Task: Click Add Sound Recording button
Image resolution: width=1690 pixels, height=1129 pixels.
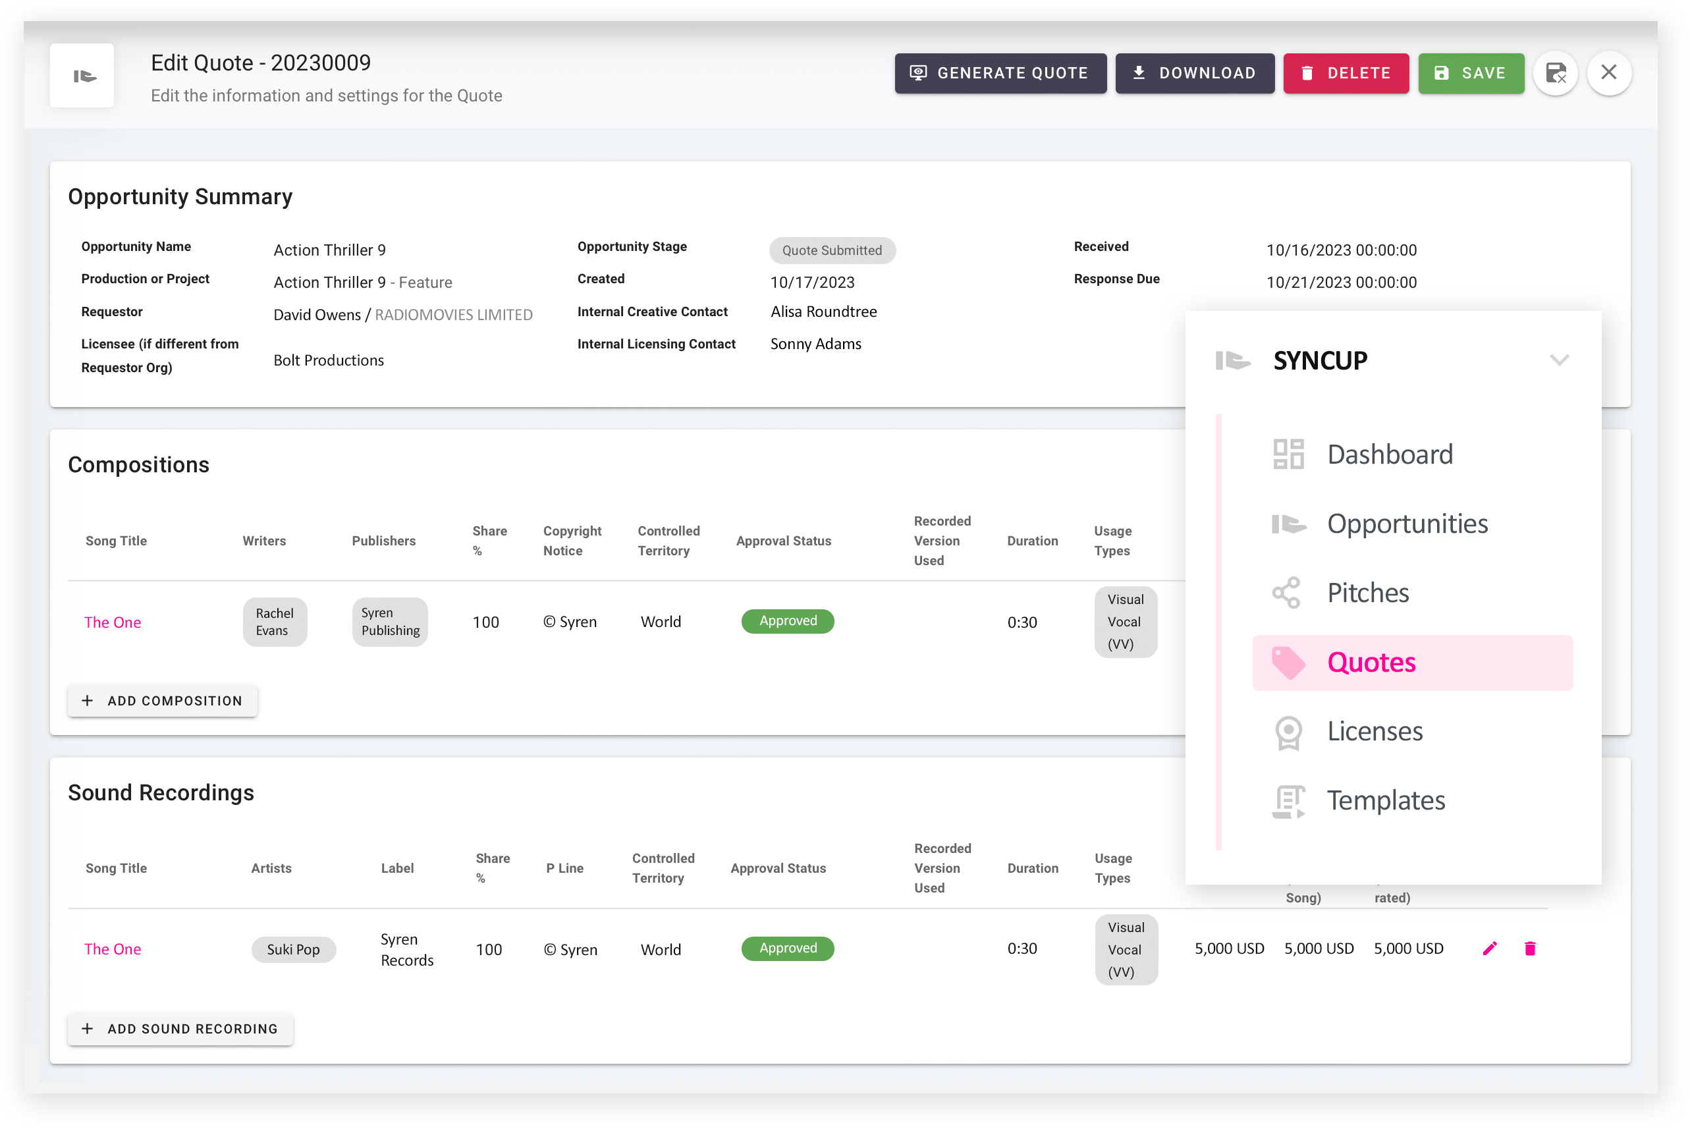Action: (x=180, y=1028)
